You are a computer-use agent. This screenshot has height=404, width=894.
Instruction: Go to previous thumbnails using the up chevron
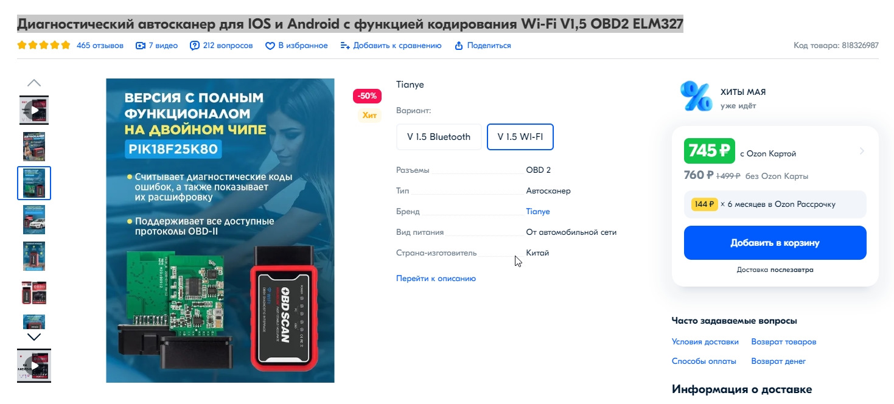point(34,83)
